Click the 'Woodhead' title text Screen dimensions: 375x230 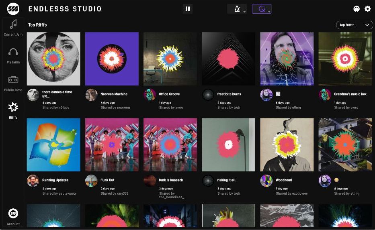click(x=284, y=180)
